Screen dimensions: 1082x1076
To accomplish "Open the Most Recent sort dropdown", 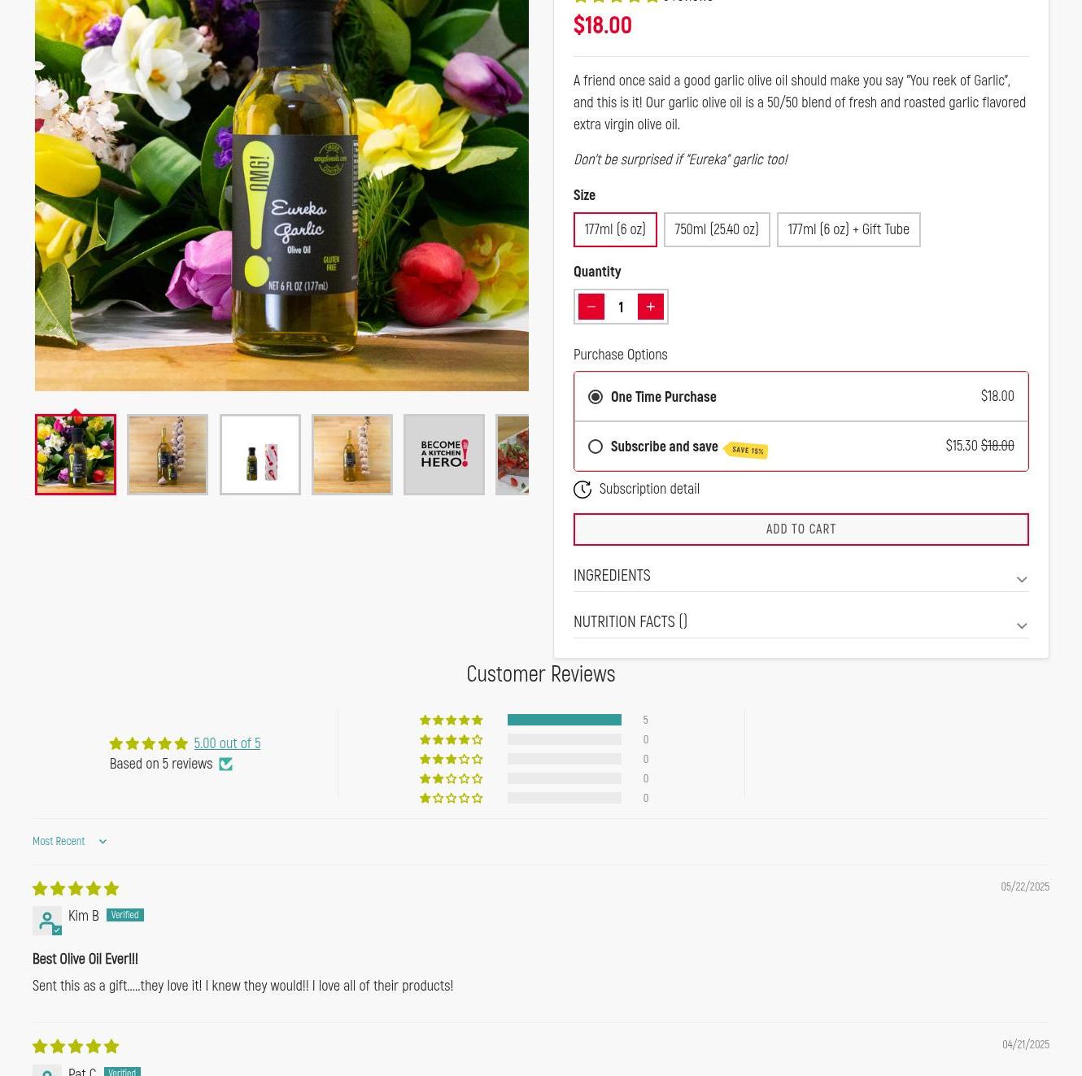I will click(x=70, y=842).
